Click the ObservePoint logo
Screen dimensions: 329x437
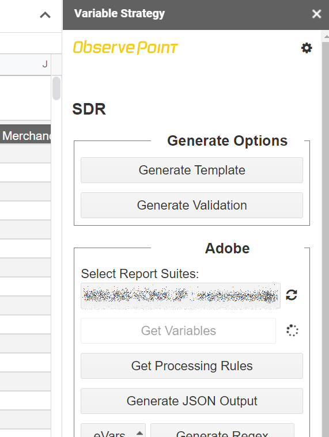point(126,47)
